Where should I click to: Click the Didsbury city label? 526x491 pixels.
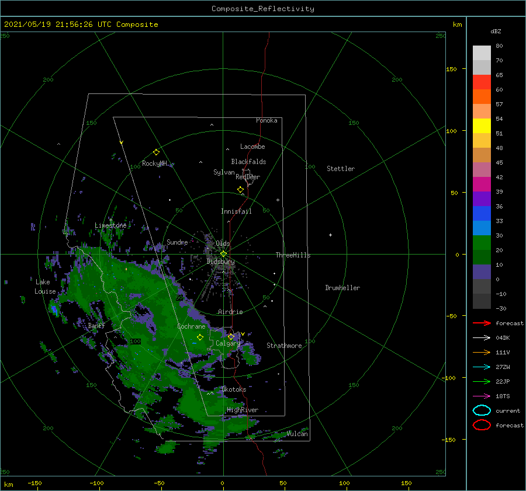[x=220, y=262]
